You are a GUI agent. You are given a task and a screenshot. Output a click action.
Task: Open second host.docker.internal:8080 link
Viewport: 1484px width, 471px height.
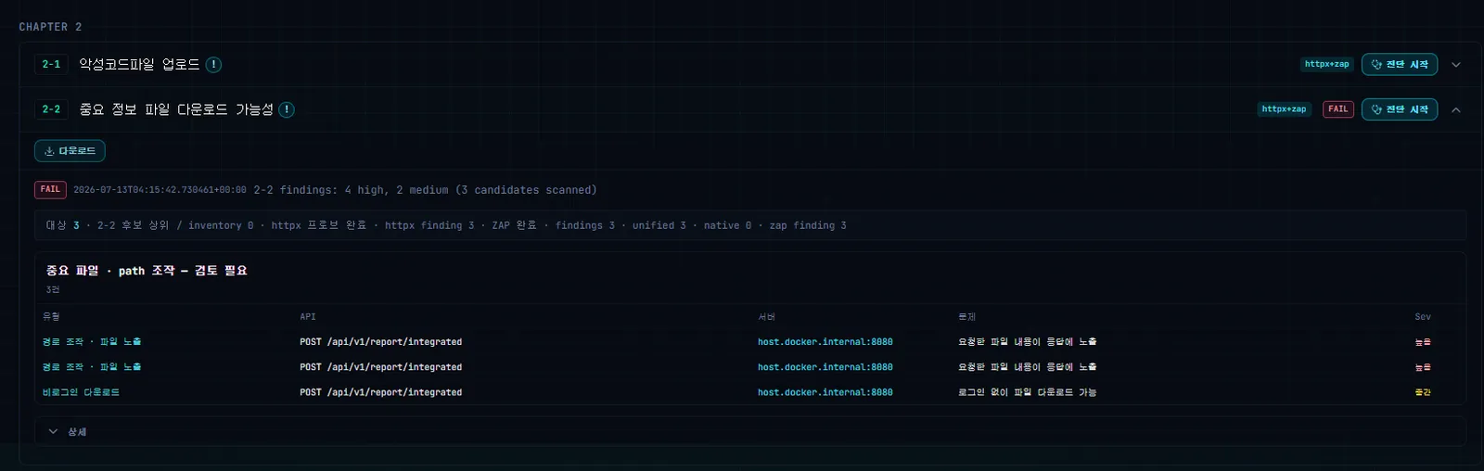click(825, 367)
